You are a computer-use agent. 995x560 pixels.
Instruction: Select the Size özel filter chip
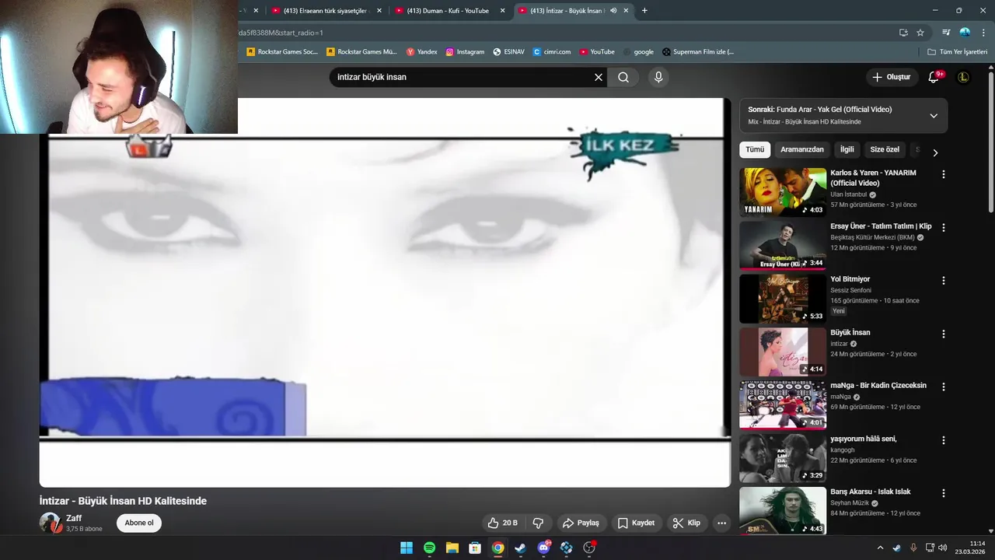click(885, 149)
